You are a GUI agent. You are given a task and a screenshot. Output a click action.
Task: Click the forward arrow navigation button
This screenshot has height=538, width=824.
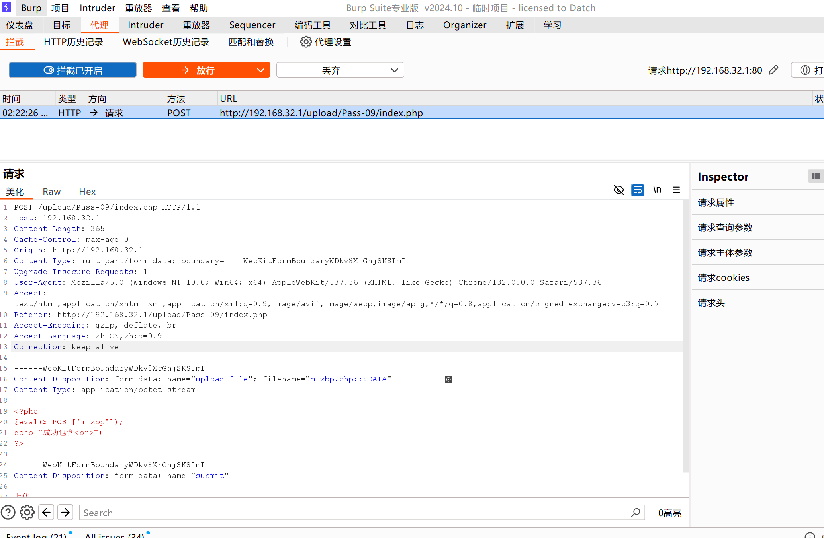[x=65, y=513]
